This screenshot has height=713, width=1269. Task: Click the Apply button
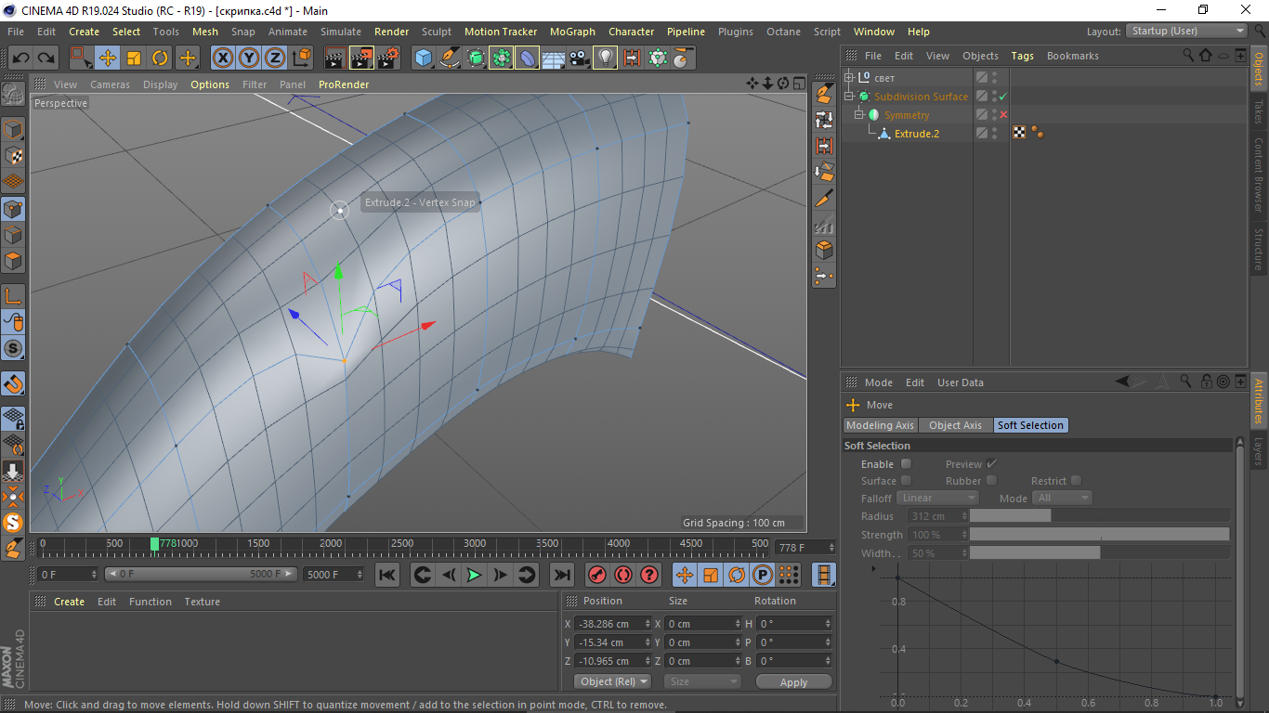793,681
